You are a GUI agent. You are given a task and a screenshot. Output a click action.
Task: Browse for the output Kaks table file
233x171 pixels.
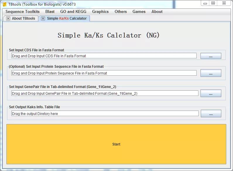(x=210, y=114)
